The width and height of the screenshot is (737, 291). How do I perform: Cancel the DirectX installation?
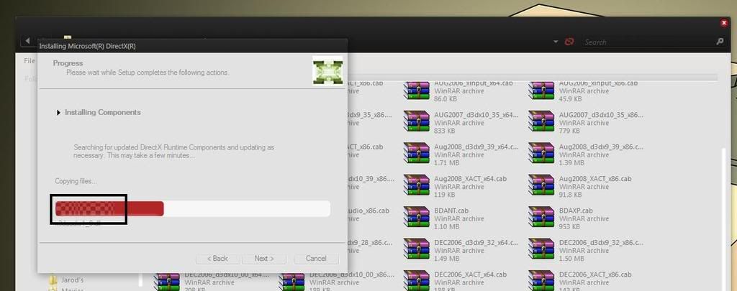(x=316, y=259)
